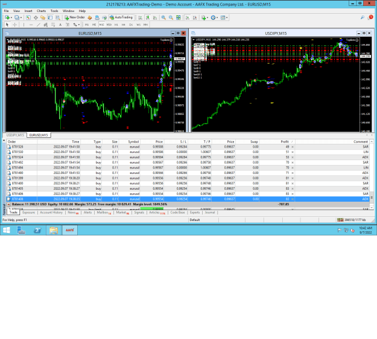This screenshot has width=377, height=339.
Task: Set timeframe to M5
Action: click(94, 25)
